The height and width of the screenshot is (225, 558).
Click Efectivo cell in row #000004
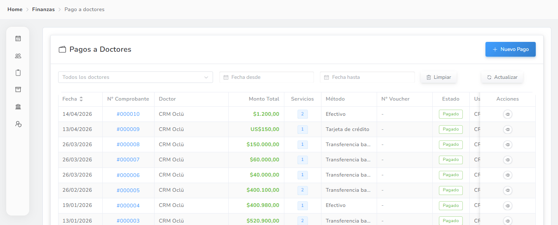coord(335,205)
